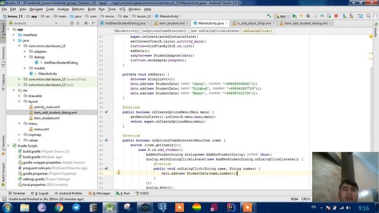This screenshot has width=379, height=213.
Task: Toggle the Logcat tool window
Action: [40, 193]
